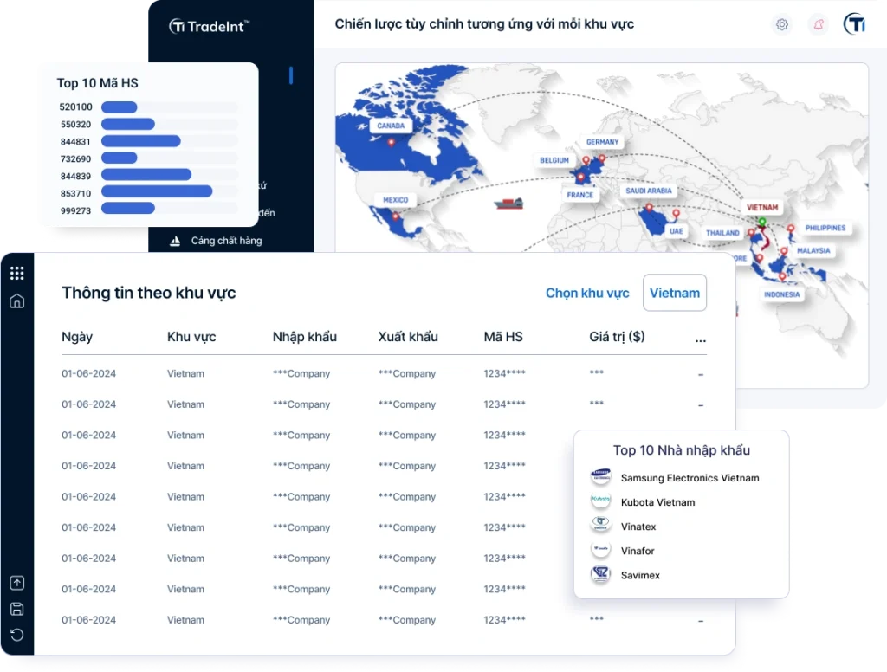Viewport: 887px width, 672px height.
Task: Click the cargo ship icon on the map
Action: tap(508, 203)
